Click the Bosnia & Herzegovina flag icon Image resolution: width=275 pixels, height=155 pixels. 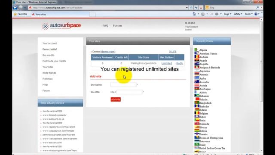point(197,137)
